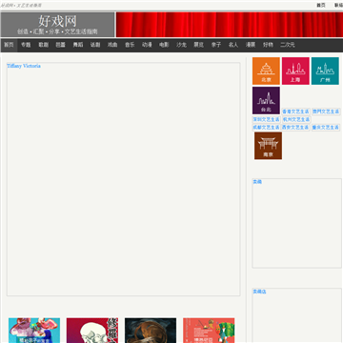Open the red and green poster thumbnail
The image size is (343, 343).
pos(209,331)
